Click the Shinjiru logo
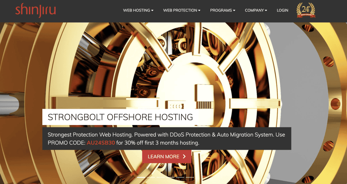 coord(35,10)
